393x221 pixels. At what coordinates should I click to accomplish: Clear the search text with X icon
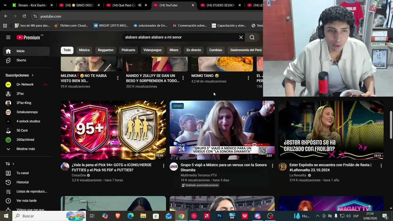241,37
